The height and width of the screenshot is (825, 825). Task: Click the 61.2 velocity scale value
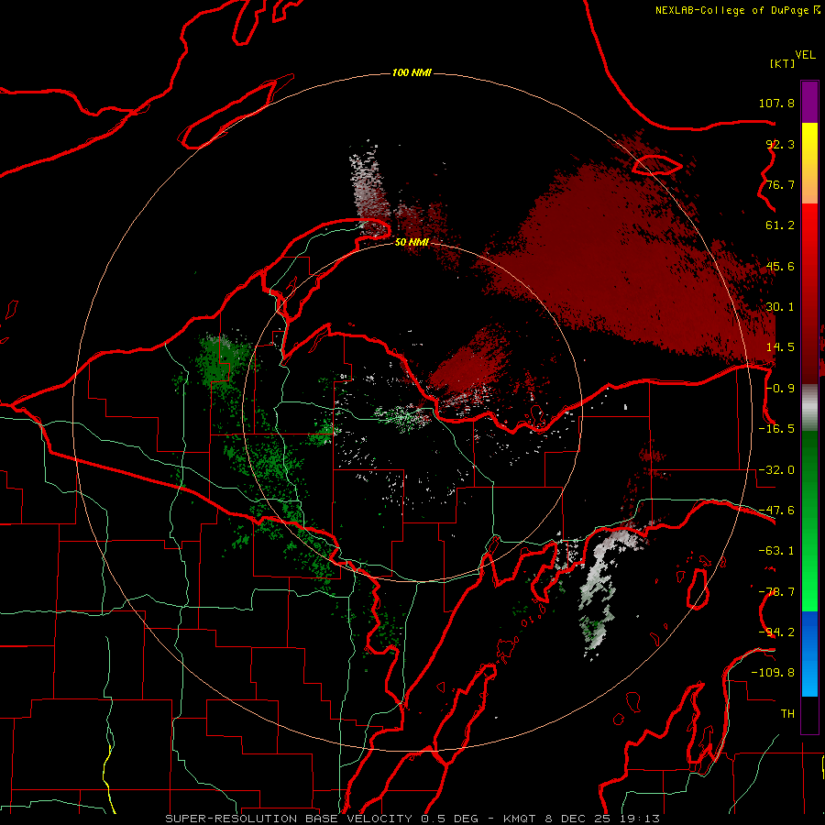[780, 225]
